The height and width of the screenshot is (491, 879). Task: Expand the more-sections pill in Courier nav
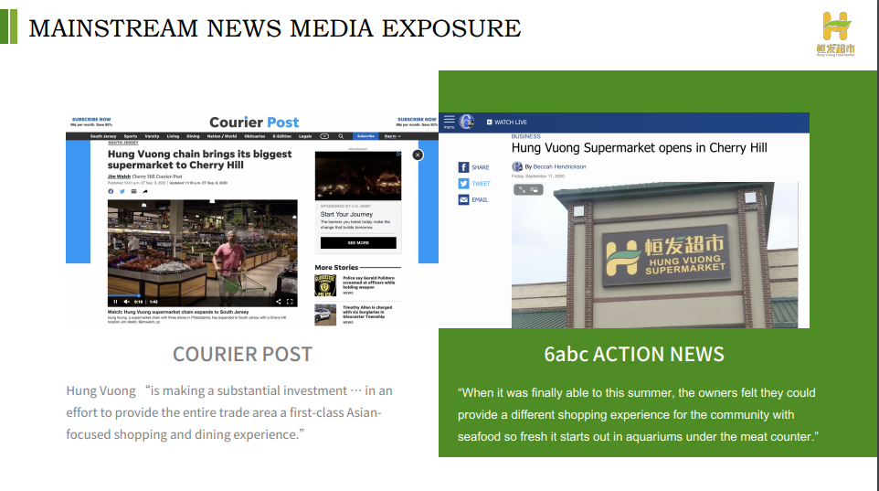(324, 136)
